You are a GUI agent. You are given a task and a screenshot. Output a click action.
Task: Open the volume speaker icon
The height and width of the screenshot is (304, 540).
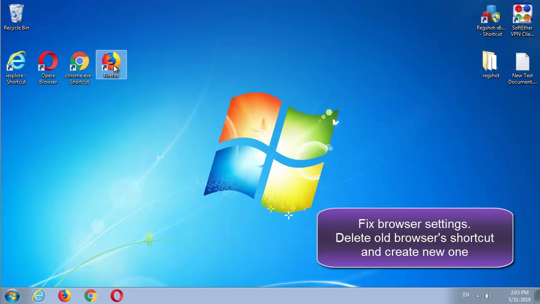pyautogui.click(x=488, y=296)
